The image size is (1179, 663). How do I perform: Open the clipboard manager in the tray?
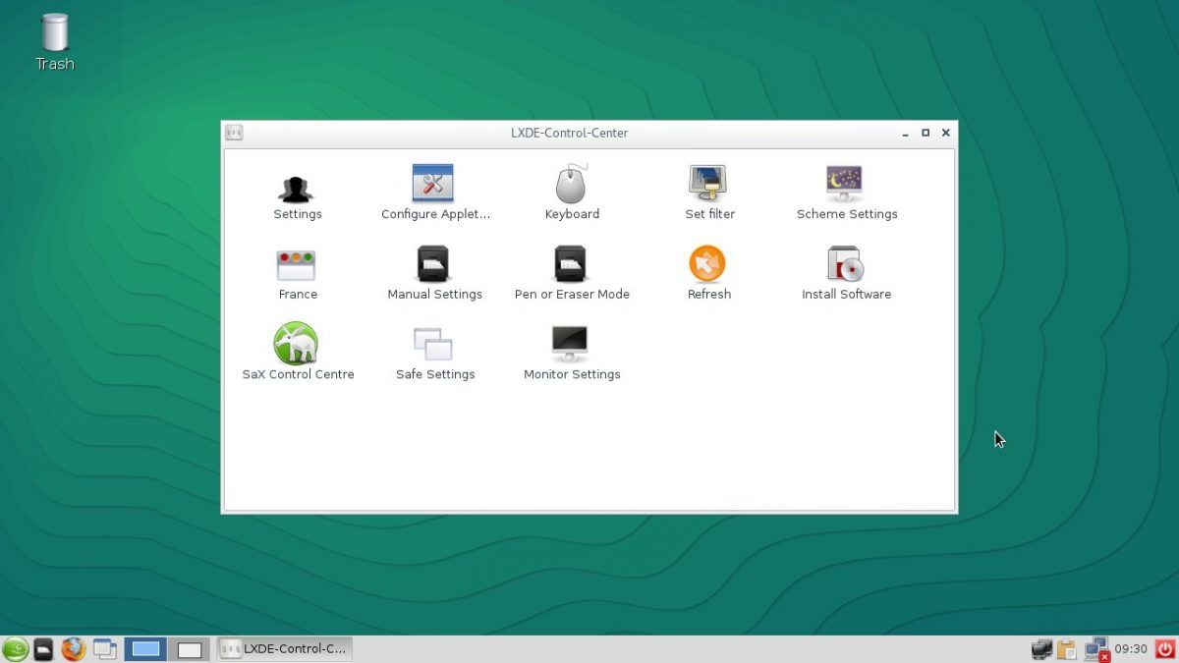pyautogui.click(x=1066, y=649)
